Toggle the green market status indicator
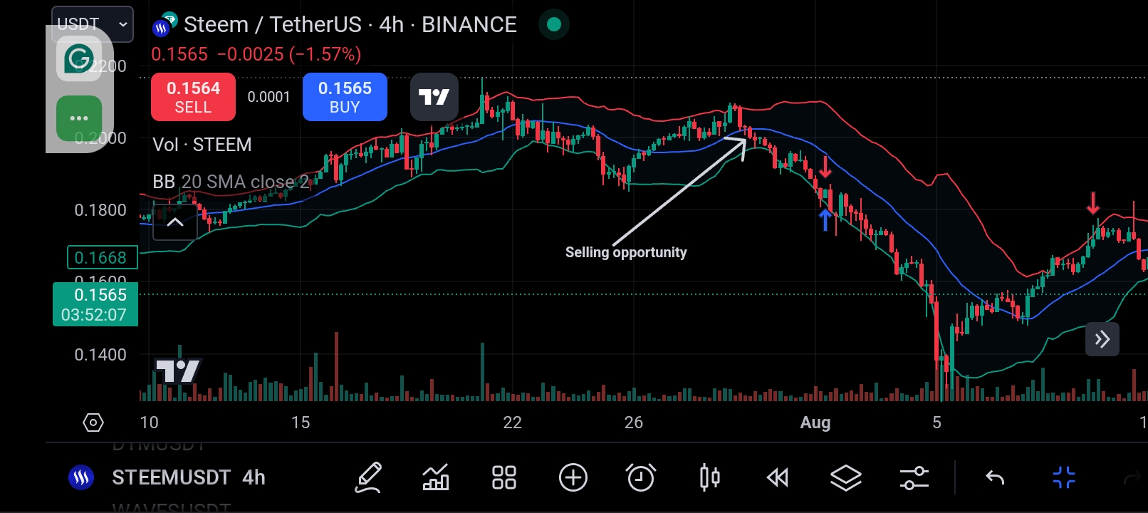The height and width of the screenshot is (513, 1148). (554, 25)
